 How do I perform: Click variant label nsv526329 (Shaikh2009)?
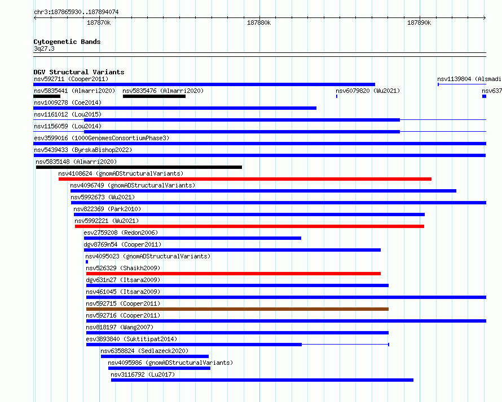pyautogui.click(x=123, y=268)
